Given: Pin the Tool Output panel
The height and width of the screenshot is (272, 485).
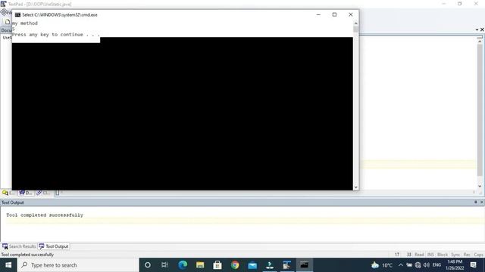Looking at the screenshot, I should (475, 202).
